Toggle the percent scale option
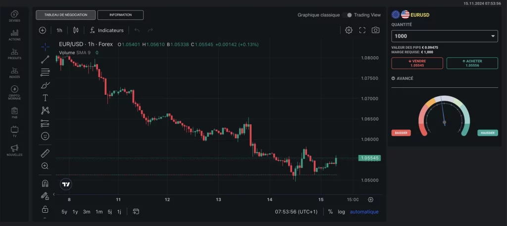507x226 pixels. [x=330, y=212]
